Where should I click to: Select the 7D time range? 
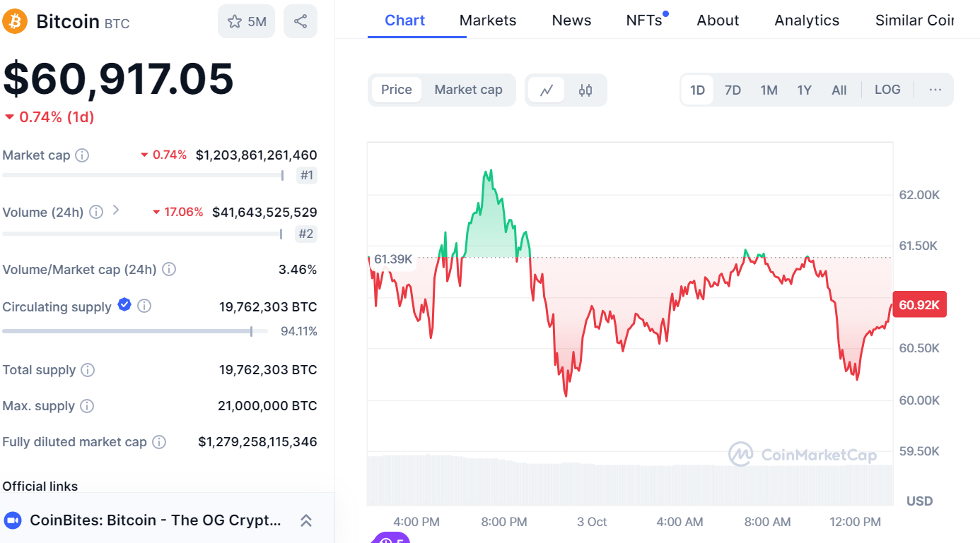tap(733, 90)
